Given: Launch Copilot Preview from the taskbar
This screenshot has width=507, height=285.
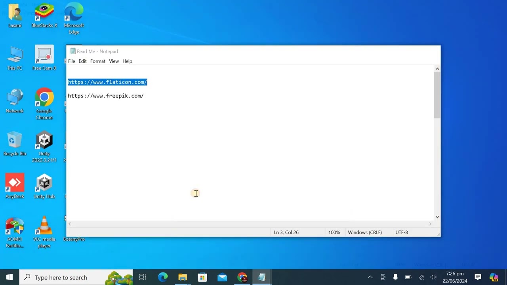Looking at the screenshot, I should [x=494, y=277].
